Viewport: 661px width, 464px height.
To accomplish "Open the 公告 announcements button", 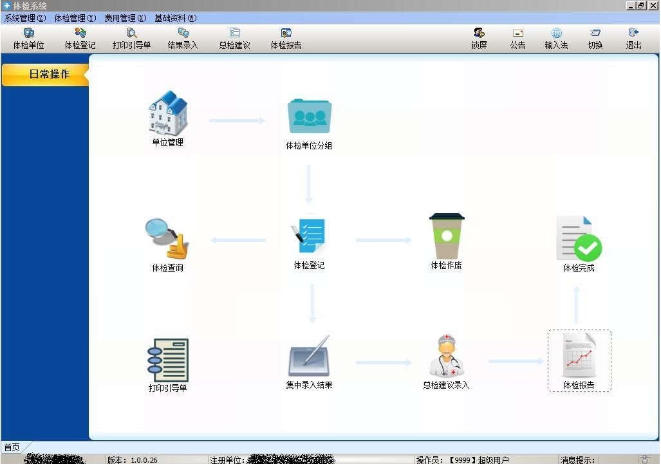I will [517, 39].
